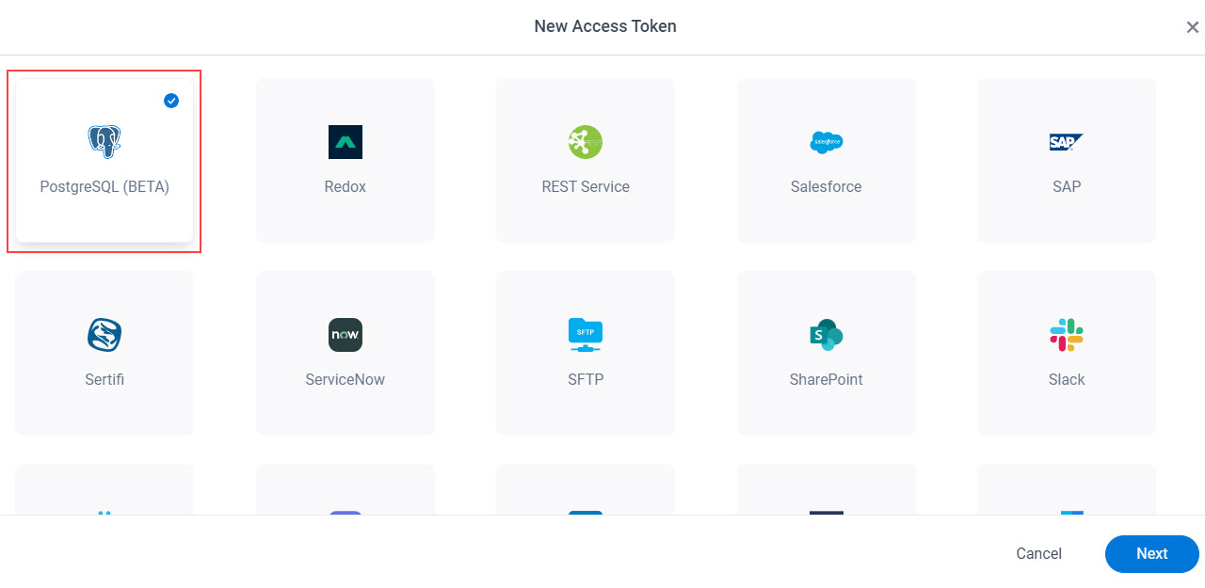Click the SFTP folder icon
1205x588 pixels.
(586, 335)
